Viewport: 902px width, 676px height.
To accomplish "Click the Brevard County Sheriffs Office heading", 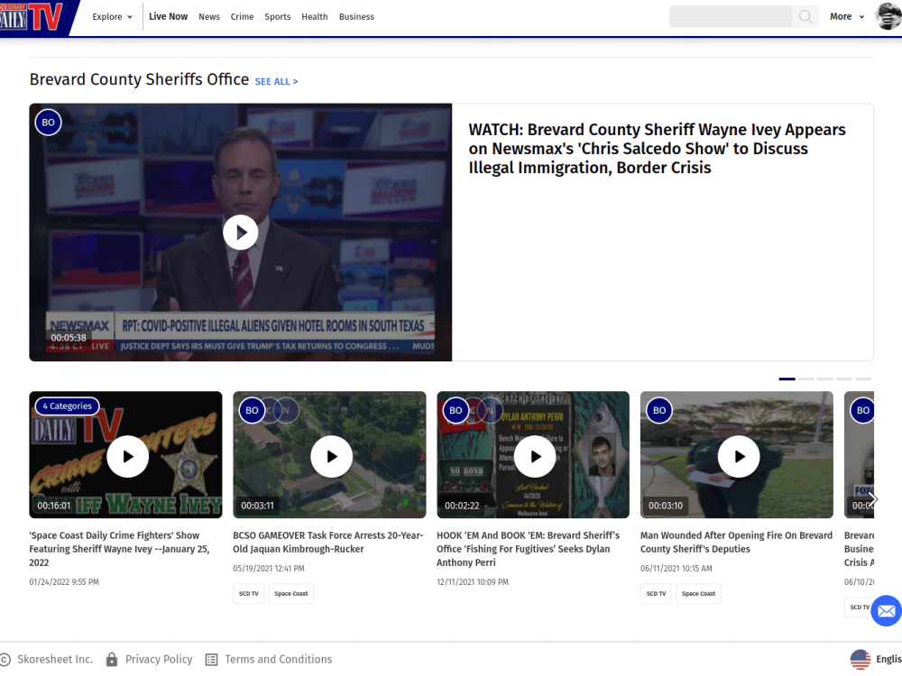I will (x=139, y=79).
